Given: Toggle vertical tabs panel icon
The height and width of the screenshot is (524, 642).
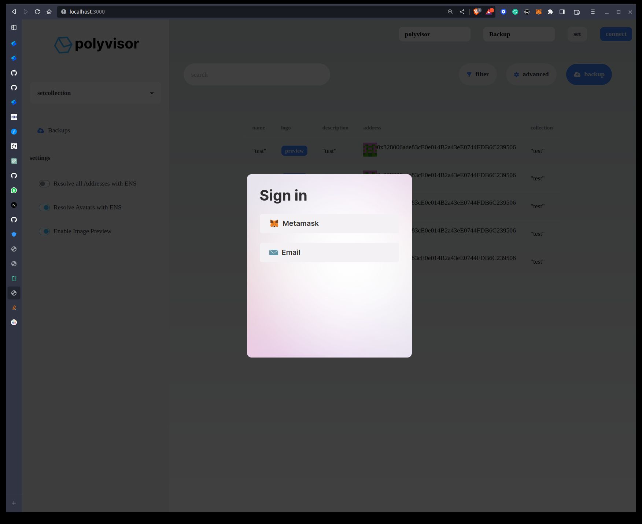Looking at the screenshot, I should 14,28.
